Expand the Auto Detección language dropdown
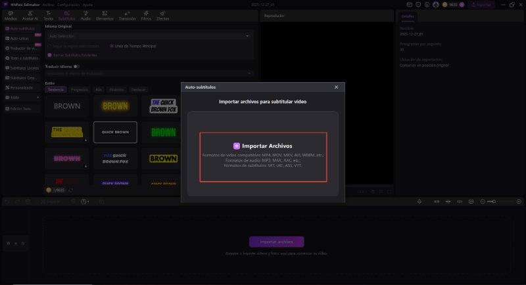 click(x=149, y=36)
